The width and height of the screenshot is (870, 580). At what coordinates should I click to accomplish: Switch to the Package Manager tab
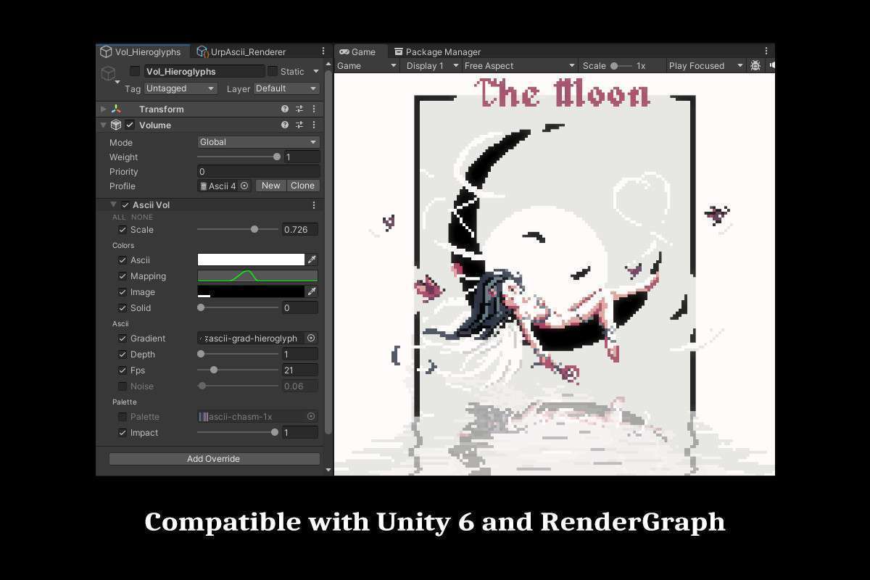(x=436, y=51)
